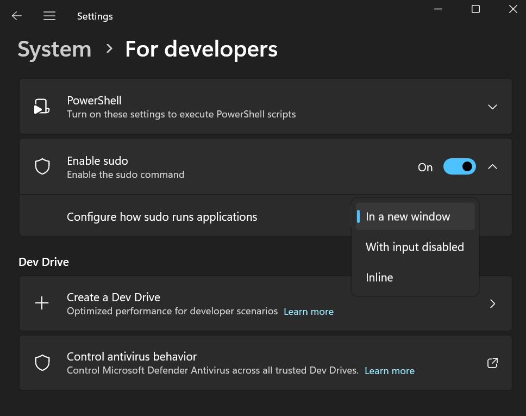Collapse the Enable sudo section
The image size is (526, 416).
coord(492,167)
